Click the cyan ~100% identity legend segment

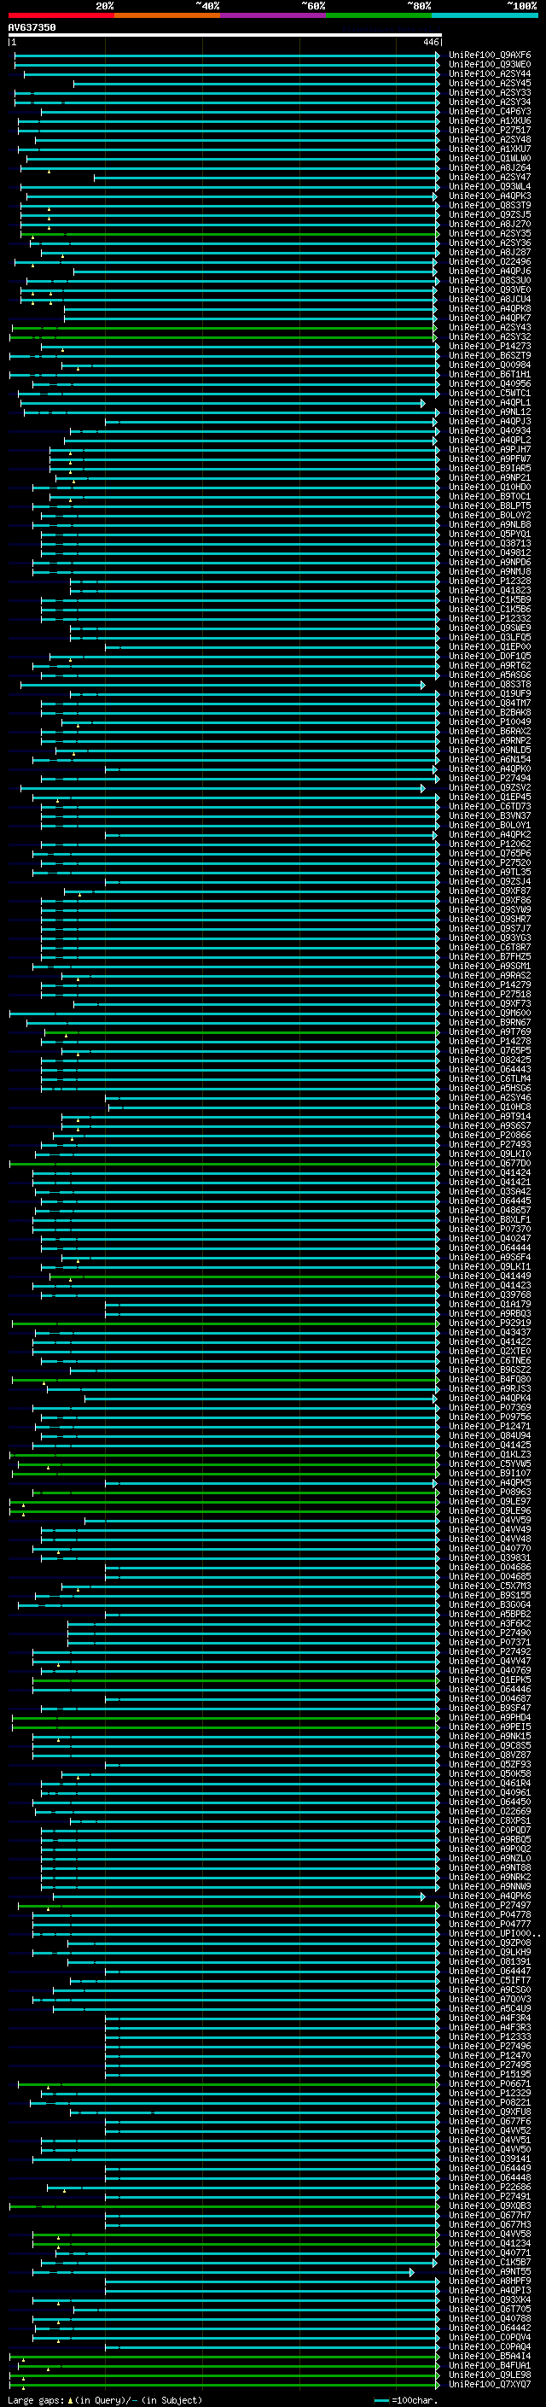tap(485, 15)
